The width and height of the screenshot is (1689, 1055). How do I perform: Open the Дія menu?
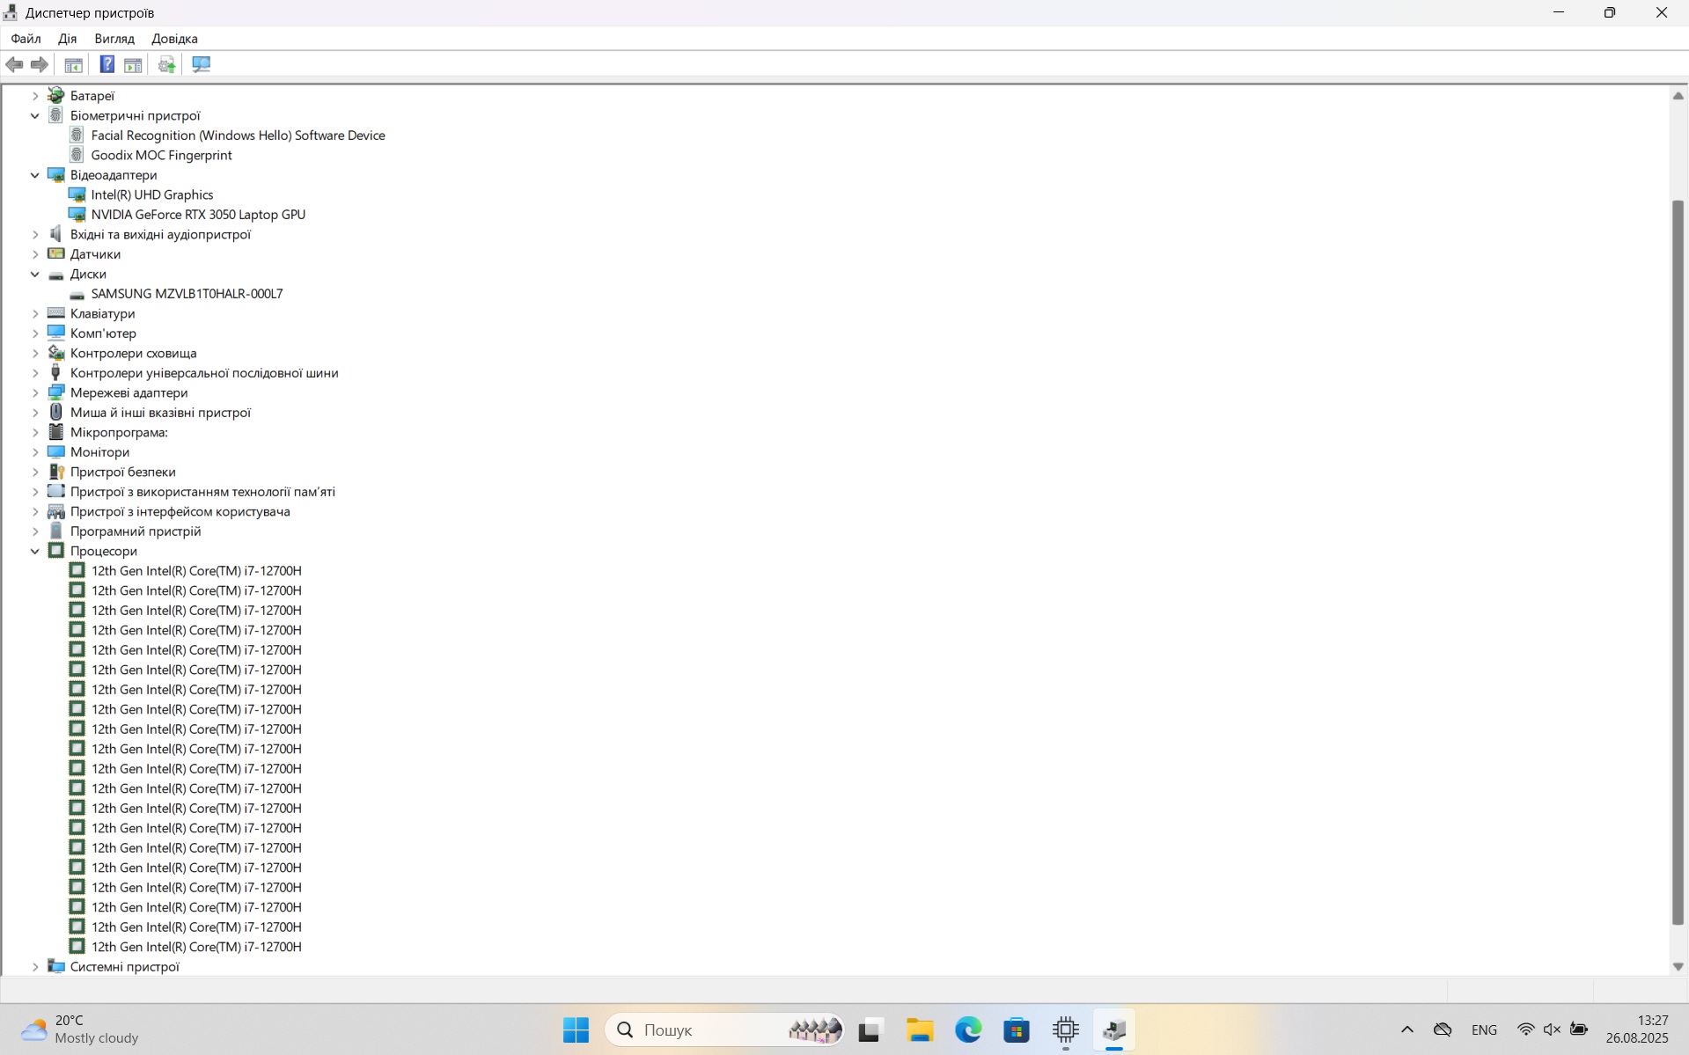[67, 39]
